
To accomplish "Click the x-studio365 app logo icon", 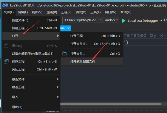I will 5,5.
